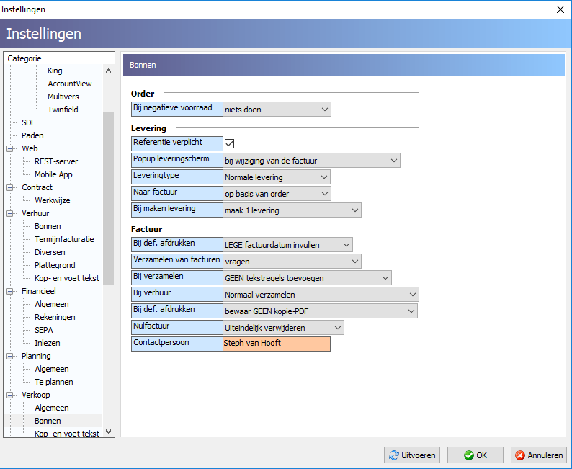Select Mobile App under Web
Screen dimensions: 572x469
tap(53, 174)
